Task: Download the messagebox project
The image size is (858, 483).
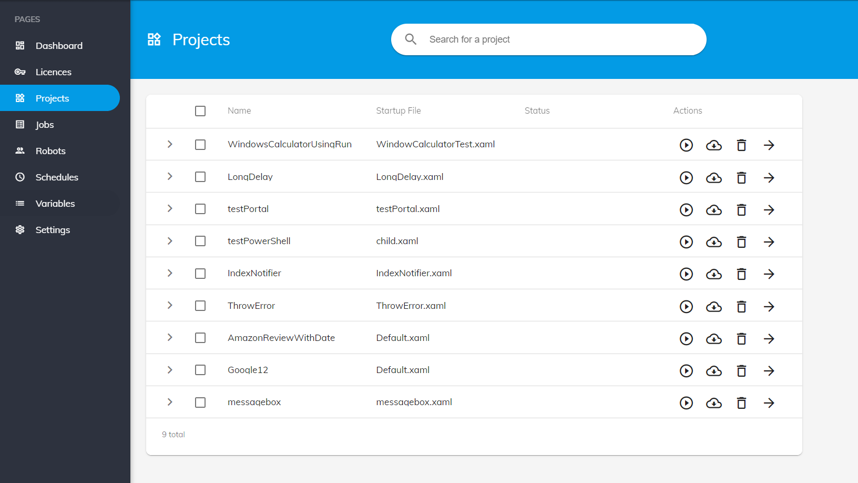Action: 714,403
